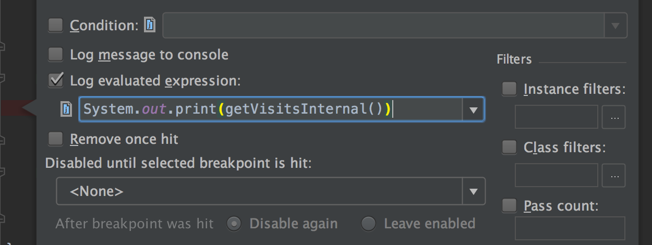
Task: Click the Instance filters text field
Action: (557, 117)
